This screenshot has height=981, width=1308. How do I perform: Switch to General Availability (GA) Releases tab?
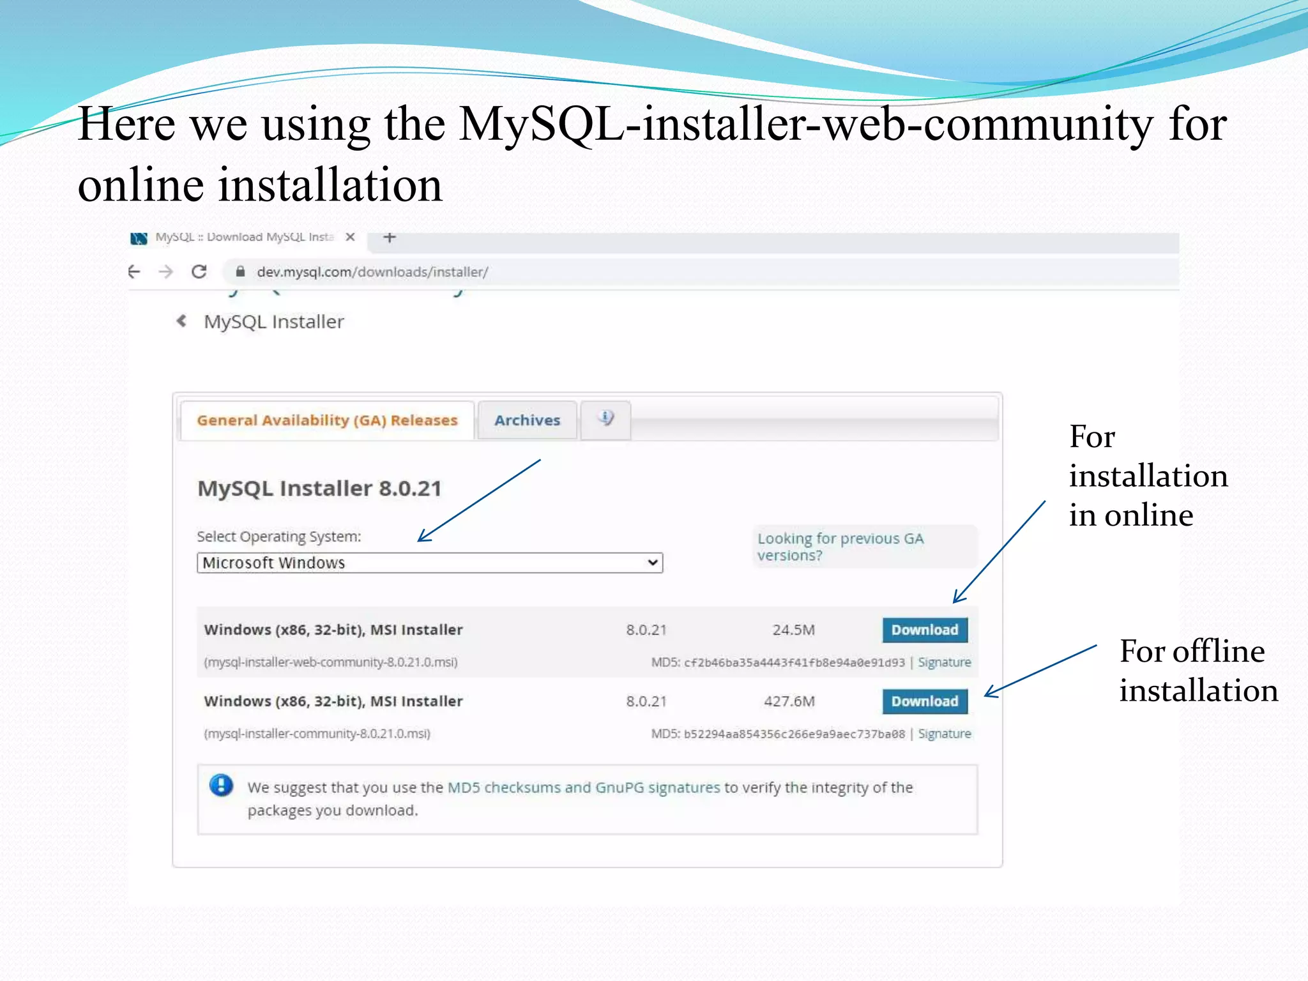[327, 420]
